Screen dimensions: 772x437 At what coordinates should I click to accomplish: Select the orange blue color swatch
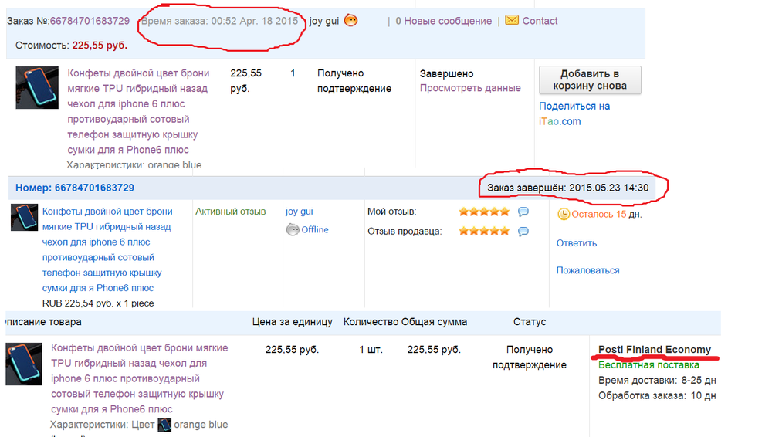tap(164, 425)
